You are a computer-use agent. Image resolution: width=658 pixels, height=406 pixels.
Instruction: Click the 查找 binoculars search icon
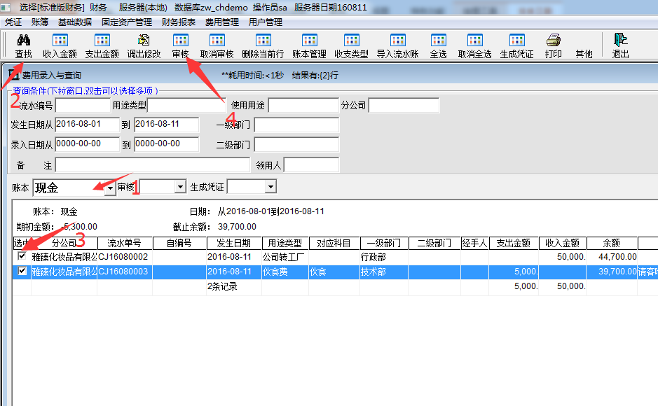pos(23,45)
